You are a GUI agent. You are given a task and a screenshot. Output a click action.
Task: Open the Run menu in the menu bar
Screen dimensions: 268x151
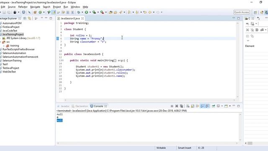pyautogui.click(x=66, y=7)
